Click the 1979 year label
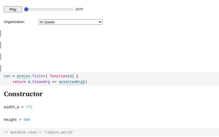This screenshot has width=219, height=137. tap(79, 9)
